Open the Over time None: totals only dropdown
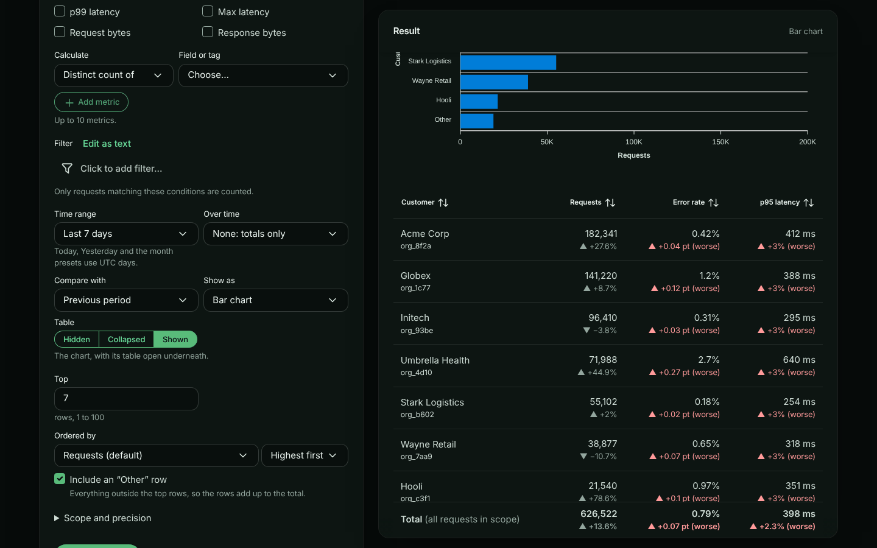877x548 pixels. click(276, 234)
